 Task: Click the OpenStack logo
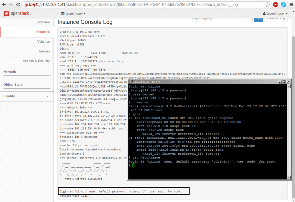pyautogui.click(x=16, y=13)
